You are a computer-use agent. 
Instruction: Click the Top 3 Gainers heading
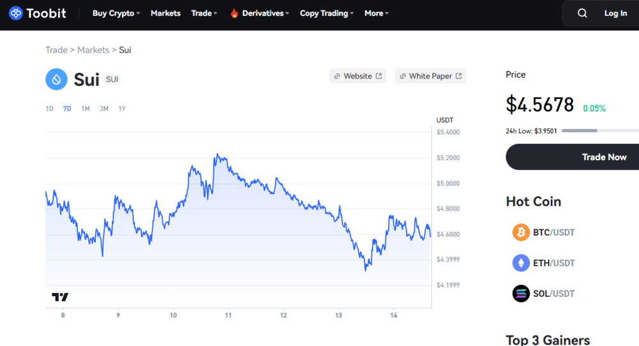coord(548,340)
